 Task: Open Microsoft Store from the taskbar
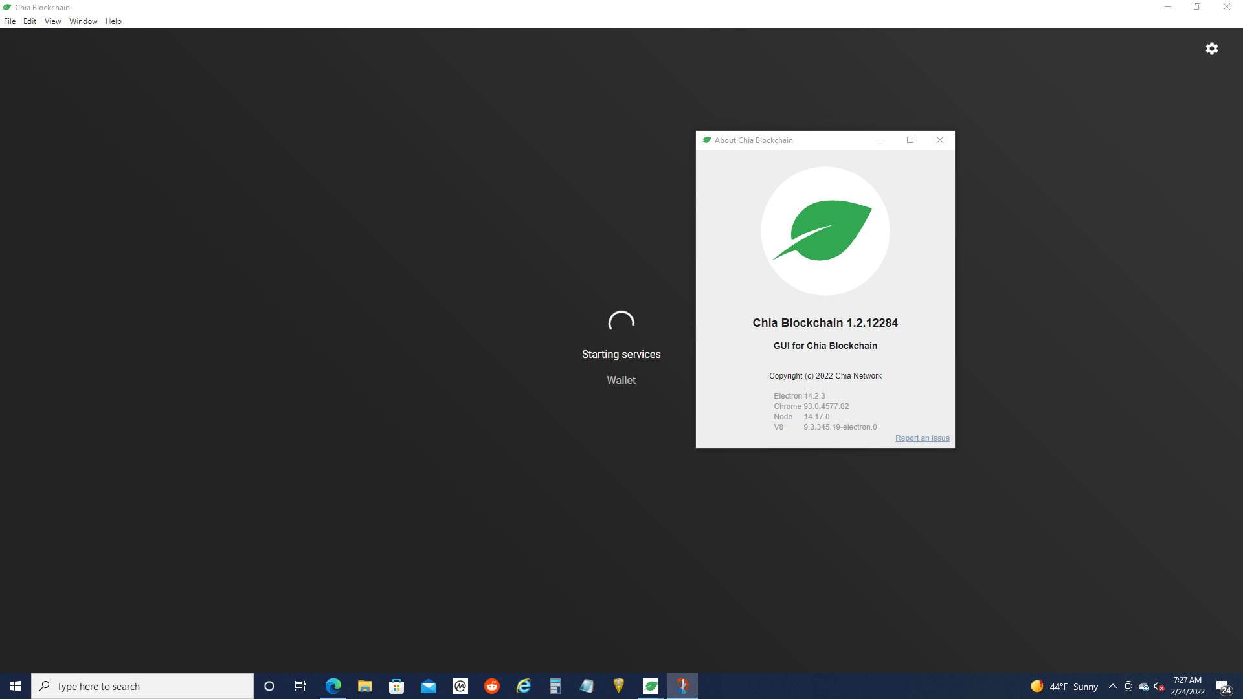(396, 686)
